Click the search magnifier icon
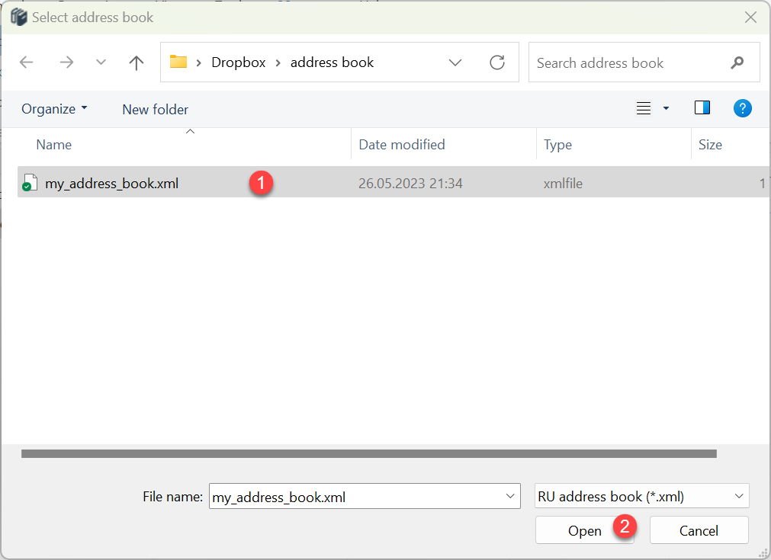771x560 pixels. coord(737,63)
